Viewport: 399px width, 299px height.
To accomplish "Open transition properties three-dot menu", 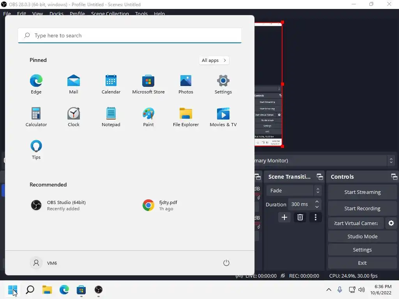I will (x=316, y=217).
